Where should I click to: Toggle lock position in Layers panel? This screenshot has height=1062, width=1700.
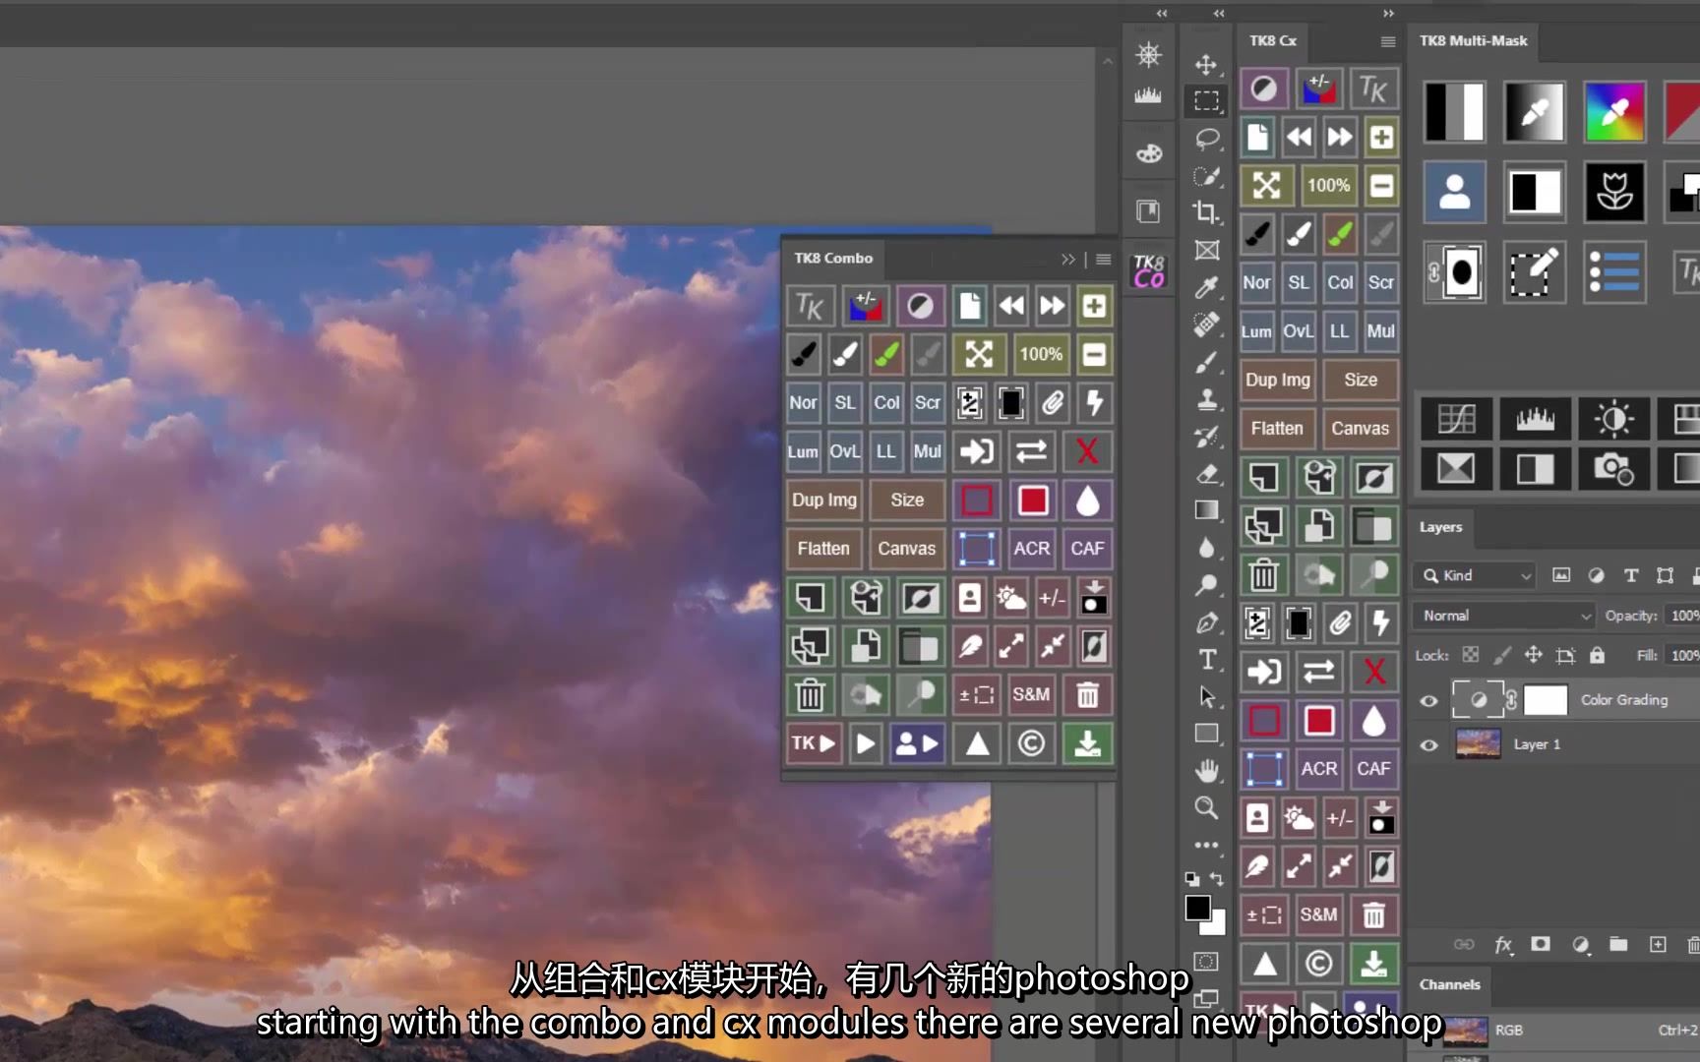(x=1533, y=655)
